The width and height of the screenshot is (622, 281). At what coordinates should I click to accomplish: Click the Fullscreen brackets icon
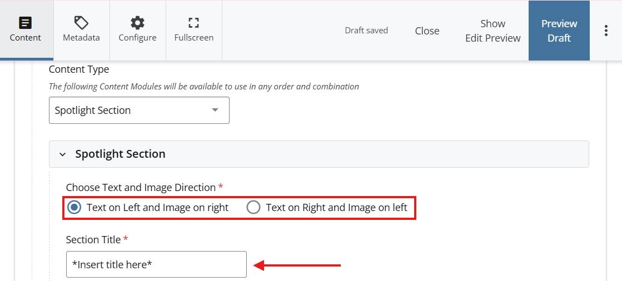tap(193, 23)
